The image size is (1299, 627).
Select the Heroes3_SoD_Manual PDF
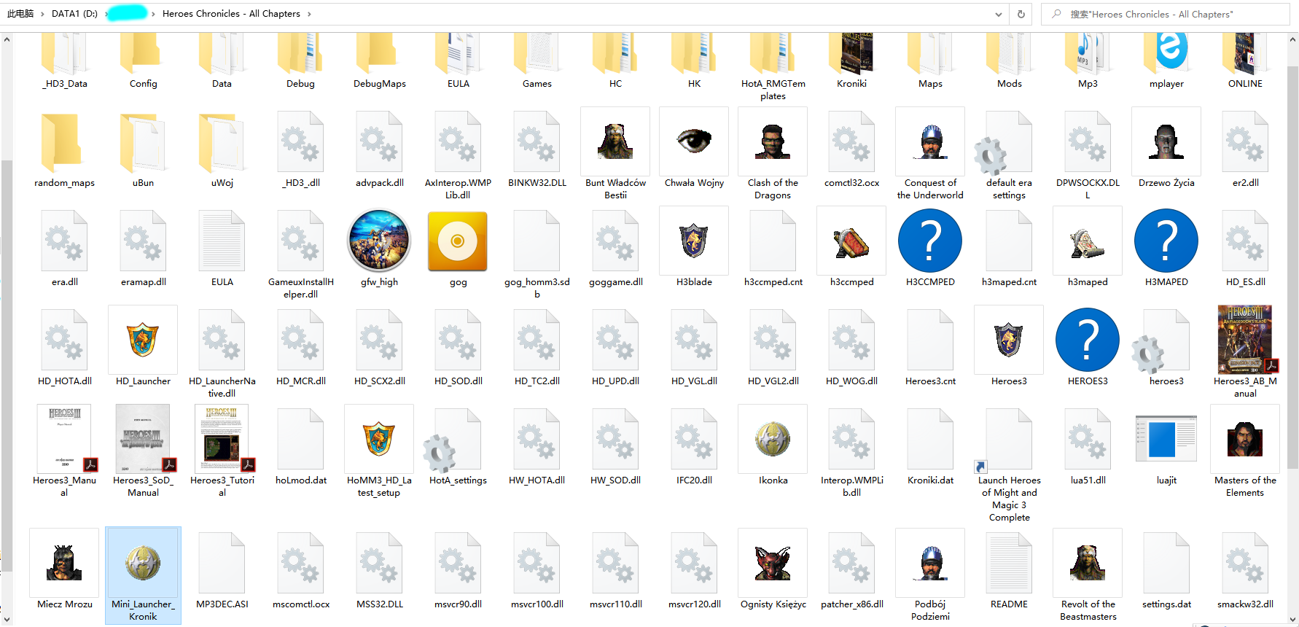pos(143,439)
